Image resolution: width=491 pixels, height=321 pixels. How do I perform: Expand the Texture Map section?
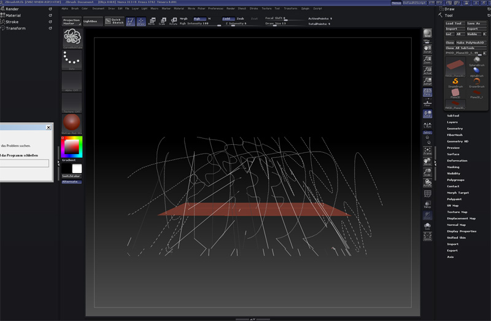pos(457,212)
